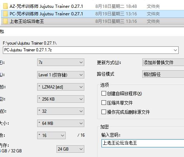
Task: Select the AZ-咒术训练师 Jujutsu Trainer folder icon
Action: [5, 6]
